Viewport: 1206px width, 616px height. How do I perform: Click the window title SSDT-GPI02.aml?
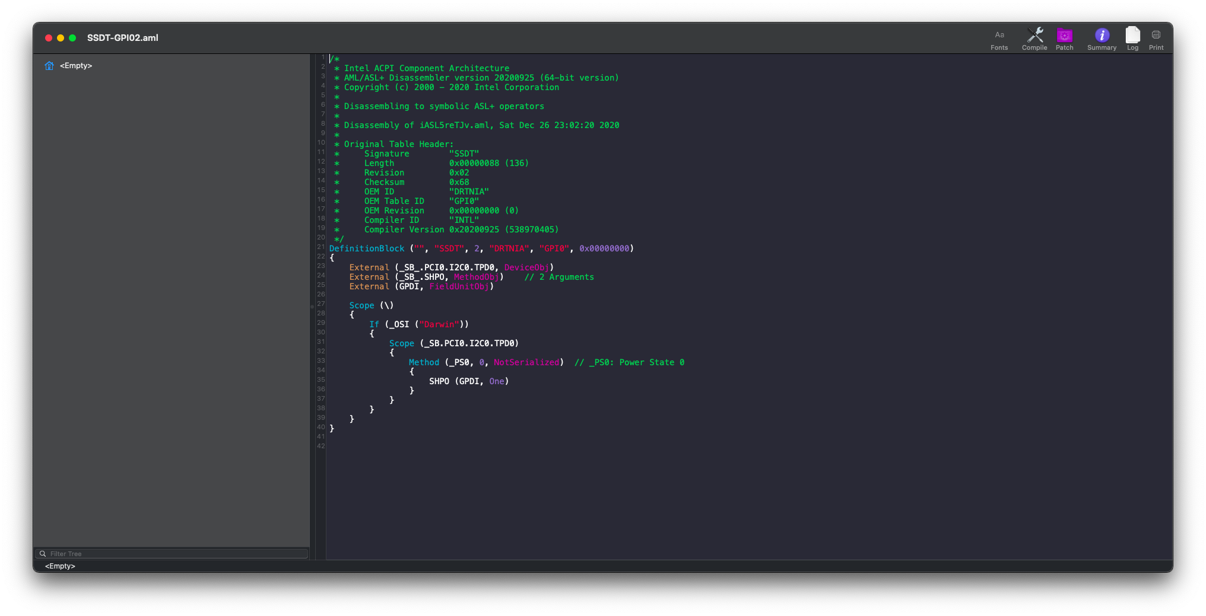tap(123, 38)
